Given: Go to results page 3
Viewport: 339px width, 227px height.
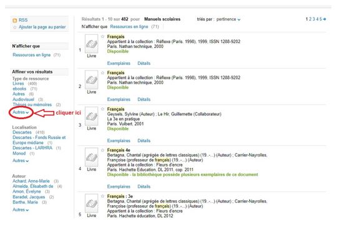Looking at the screenshot, I should pos(313,19).
